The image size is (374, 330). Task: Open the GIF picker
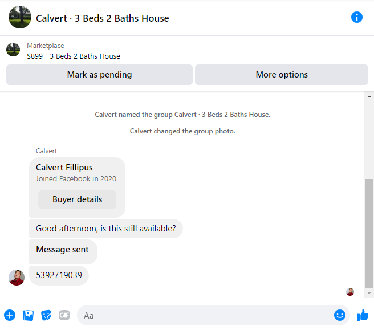coord(64,315)
